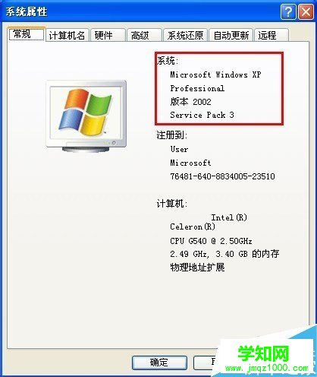Click the CPU G540 @ 2.50GHz text
Viewport: 317px width, 377px height.
211,241
